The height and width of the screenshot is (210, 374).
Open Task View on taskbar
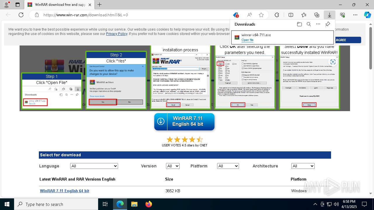pyautogui.click(x=105, y=204)
